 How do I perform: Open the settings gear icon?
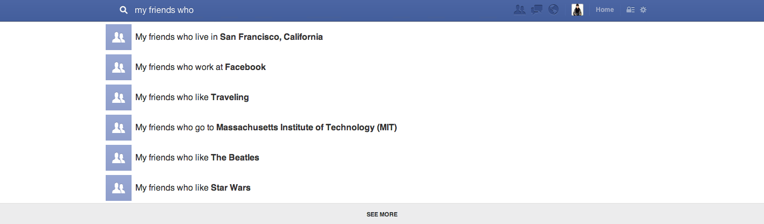coord(643,10)
